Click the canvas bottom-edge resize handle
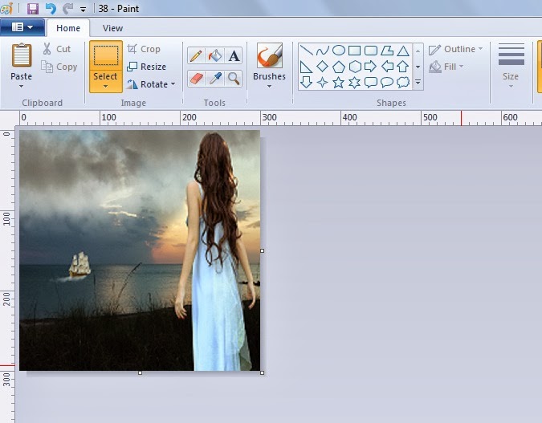The height and width of the screenshot is (423, 542). (140, 373)
